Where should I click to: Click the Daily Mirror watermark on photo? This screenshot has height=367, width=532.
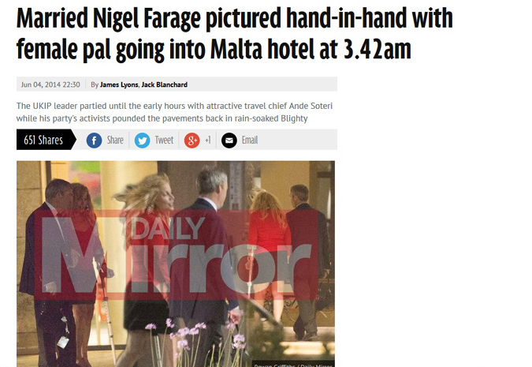(x=177, y=255)
